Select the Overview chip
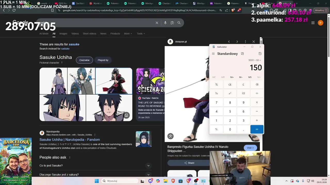The height and width of the screenshot is (185, 330). 84,60
